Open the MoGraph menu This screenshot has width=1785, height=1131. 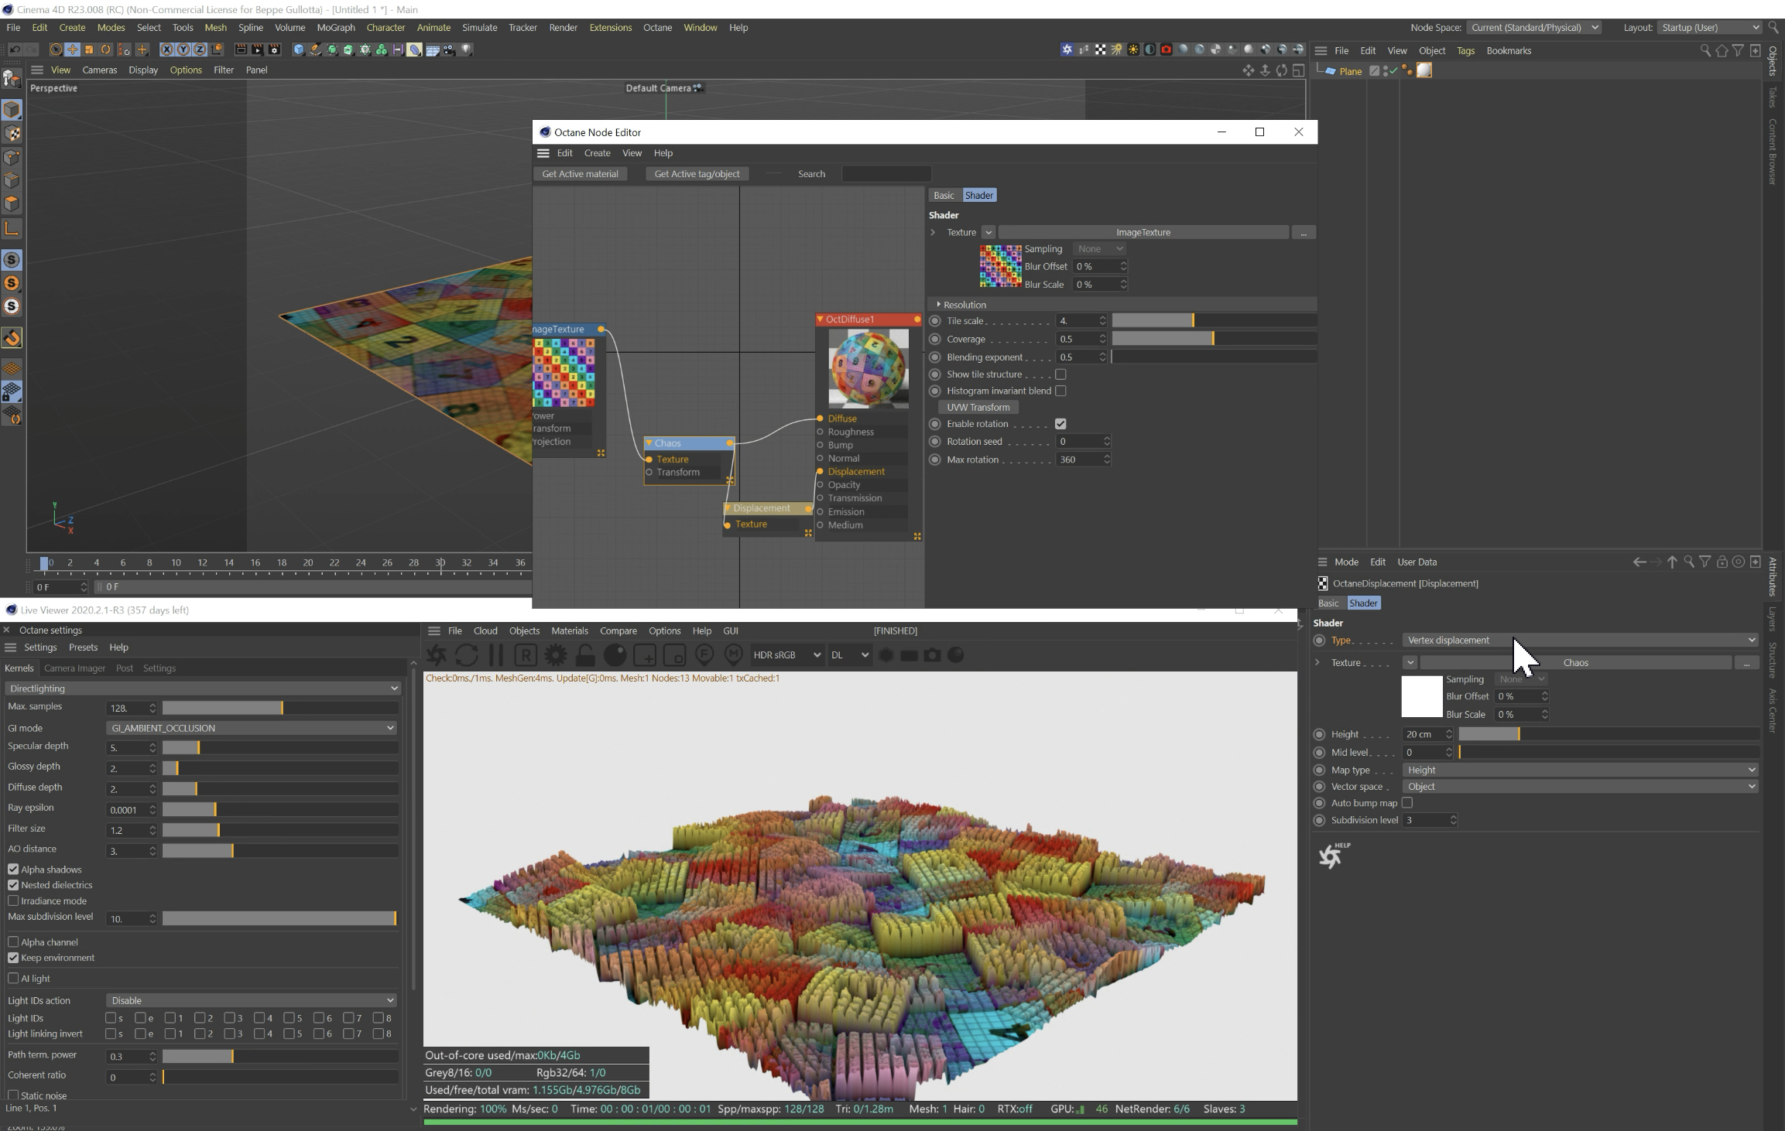click(x=335, y=28)
